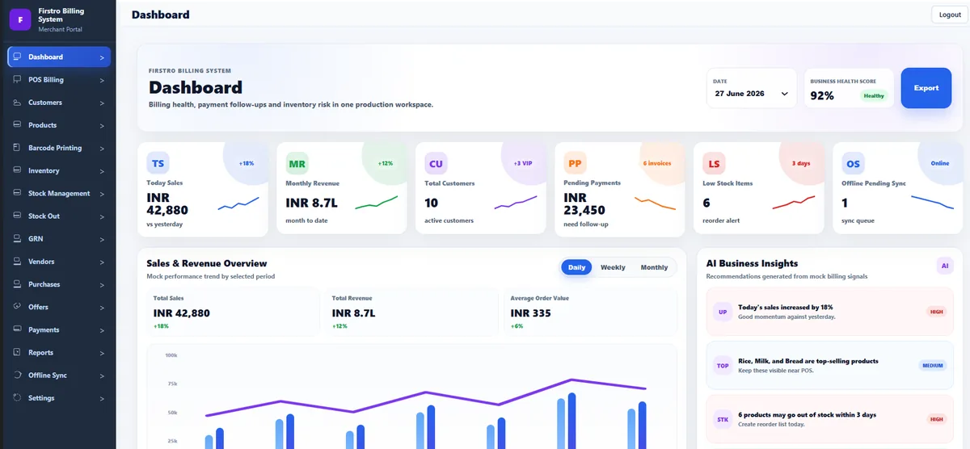Viewport: 970px width, 449px height.
Task: Expand the Dashboard menu chevron
Action: point(102,57)
